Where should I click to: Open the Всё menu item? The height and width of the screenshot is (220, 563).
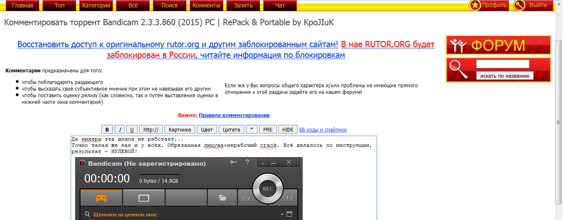tap(133, 5)
